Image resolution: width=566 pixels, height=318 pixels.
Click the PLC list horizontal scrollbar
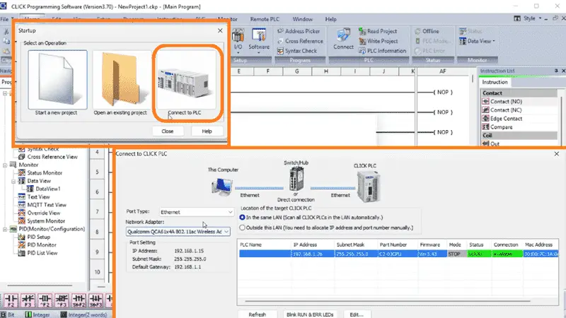point(388,301)
